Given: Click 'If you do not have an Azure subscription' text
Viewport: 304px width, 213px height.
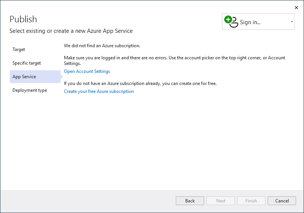Looking at the screenshot, I should [140, 83].
